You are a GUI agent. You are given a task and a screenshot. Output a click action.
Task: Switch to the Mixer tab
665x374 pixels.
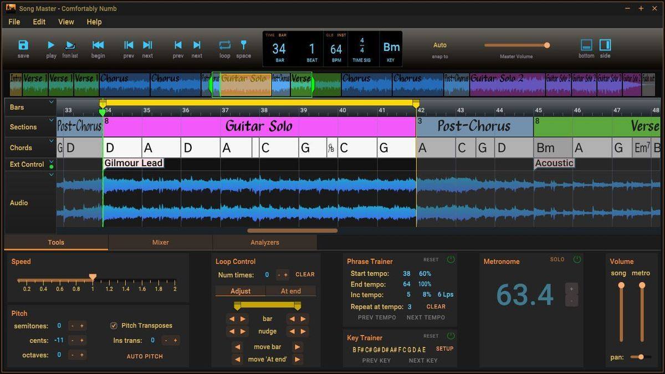(x=160, y=242)
